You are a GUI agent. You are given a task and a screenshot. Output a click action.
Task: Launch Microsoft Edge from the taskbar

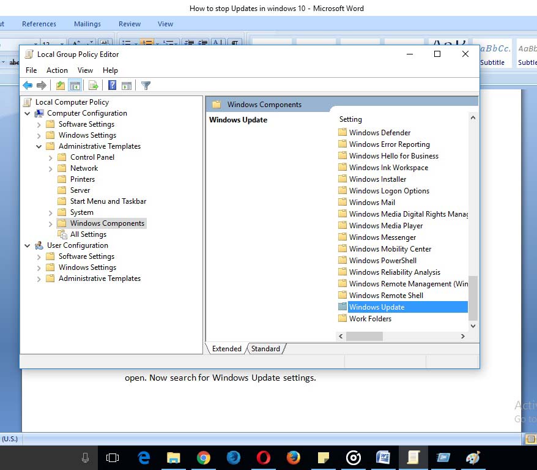pos(144,458)
